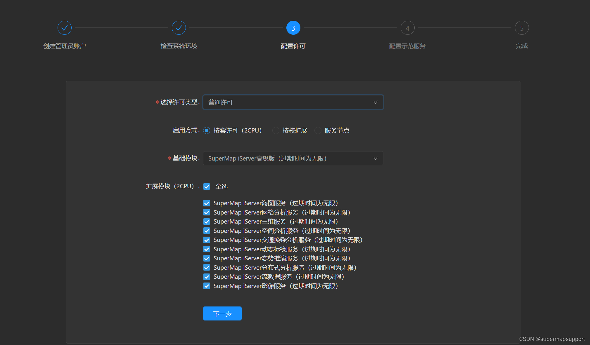Click the step 5 完成 circle icon
This screenshot has width=590, height=345.
tap(522, 28)
